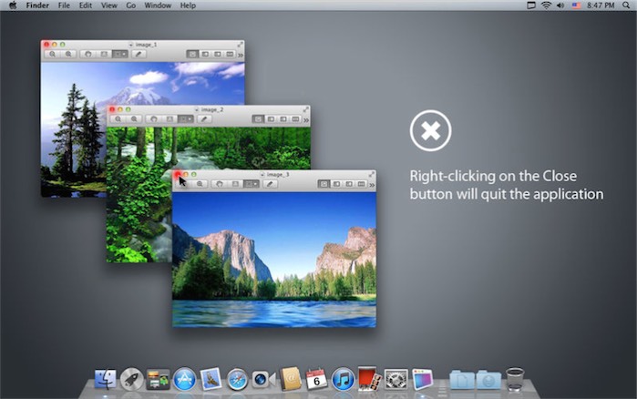The image size is (637, 399).
Task: Click the full-screen arrows in image_2 window
Action: tap(305, 109)
